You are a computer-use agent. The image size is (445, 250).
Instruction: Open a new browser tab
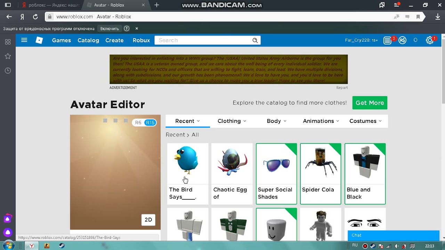(x=157, y=5)
